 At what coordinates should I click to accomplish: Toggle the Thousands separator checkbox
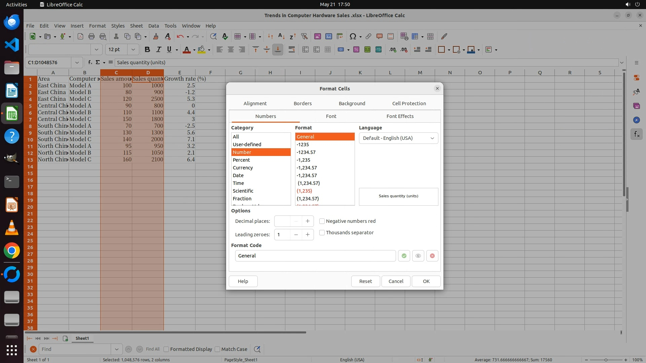click(x=322, y=233)
